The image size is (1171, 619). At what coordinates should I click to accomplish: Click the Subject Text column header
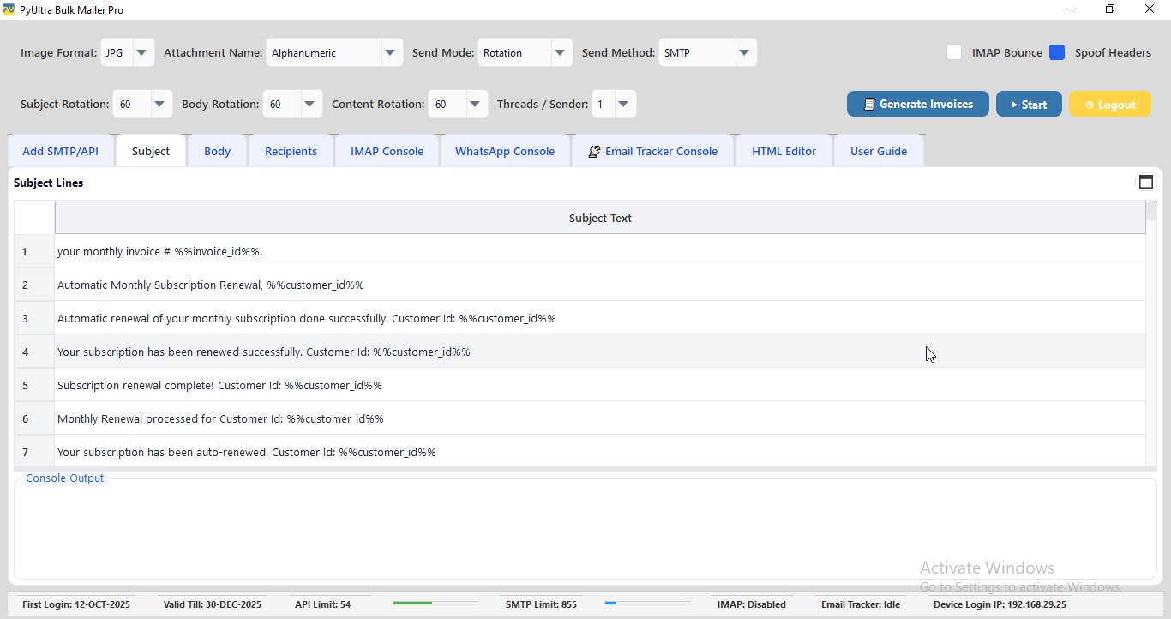click(x=599, y=218)
